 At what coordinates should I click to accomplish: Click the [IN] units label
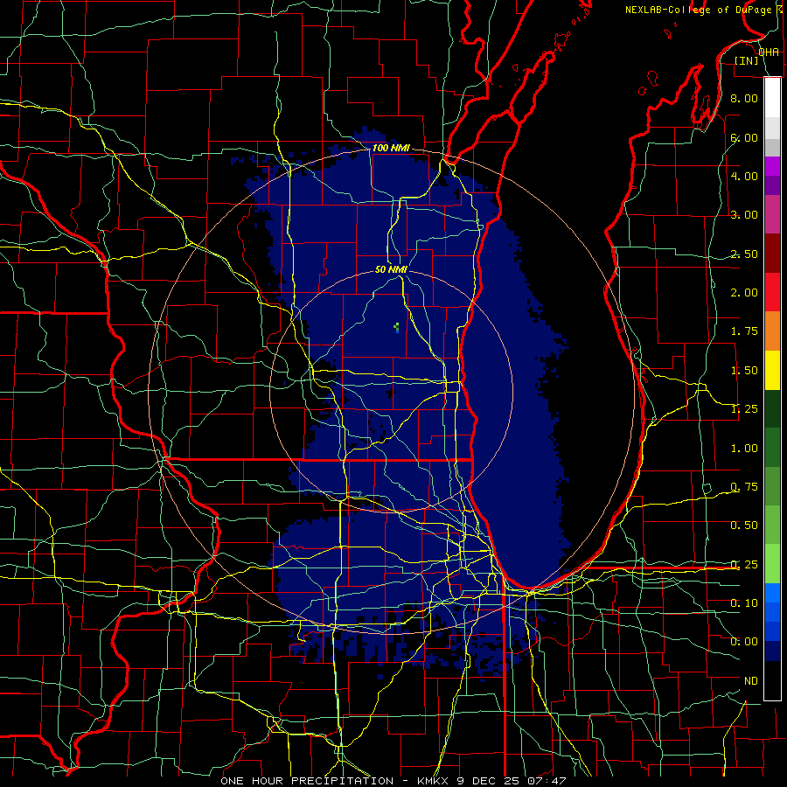coord(747,60)
